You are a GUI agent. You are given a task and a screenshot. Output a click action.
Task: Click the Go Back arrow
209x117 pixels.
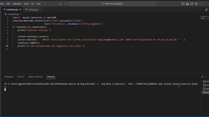[x=61, y=4]
